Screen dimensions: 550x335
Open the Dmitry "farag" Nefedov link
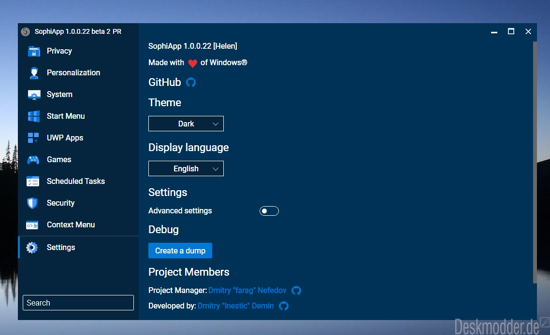247,291
